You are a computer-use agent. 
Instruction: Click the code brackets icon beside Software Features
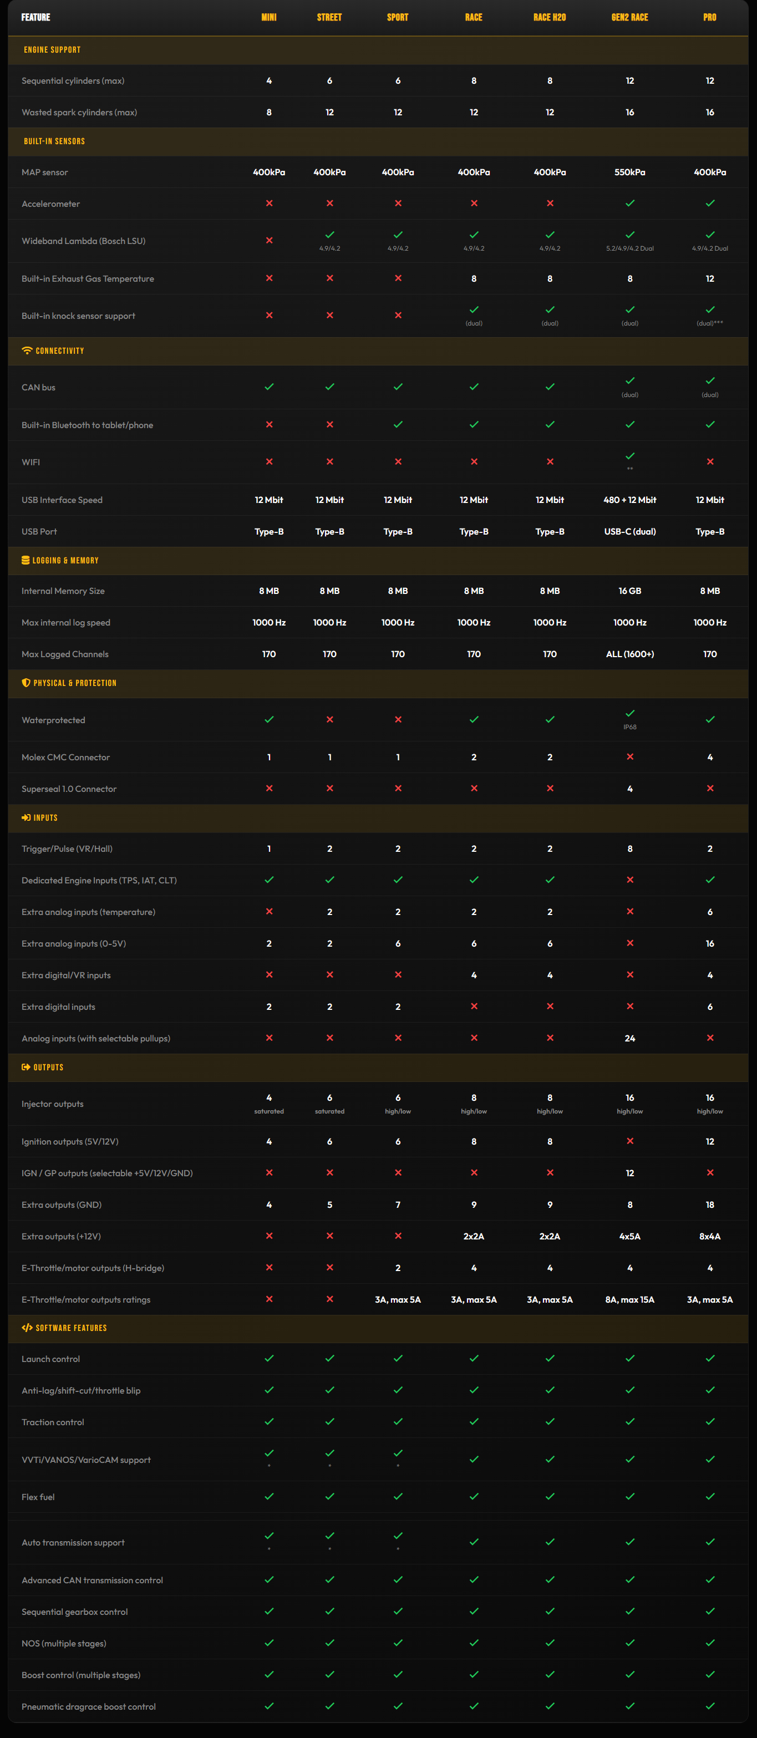tap(27, 1328)
